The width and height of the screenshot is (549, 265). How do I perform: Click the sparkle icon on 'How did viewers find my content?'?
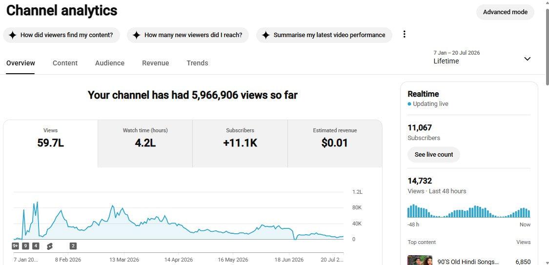tap(13, 35)
